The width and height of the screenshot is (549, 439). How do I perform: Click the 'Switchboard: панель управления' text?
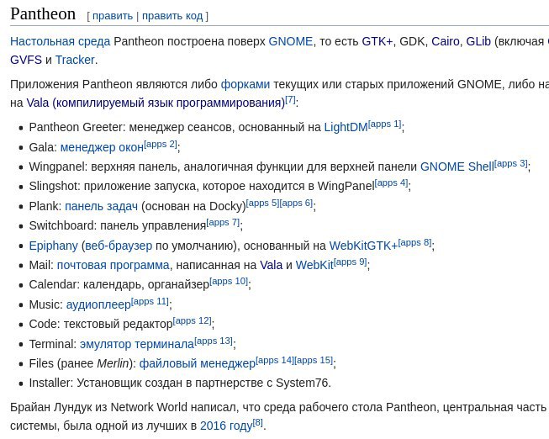point(118,225)
